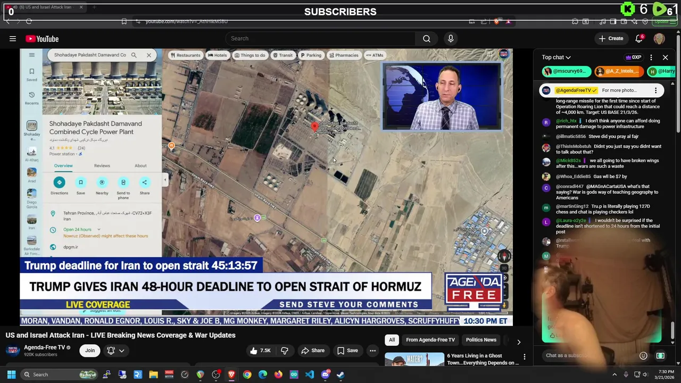Click the @mscurvy69 chat chip
This screenshot has height=383, width=681.
[x=567, y=71]
